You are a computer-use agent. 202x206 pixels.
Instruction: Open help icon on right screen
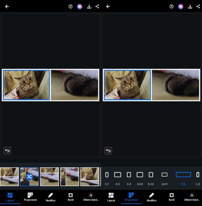[171, 6]
